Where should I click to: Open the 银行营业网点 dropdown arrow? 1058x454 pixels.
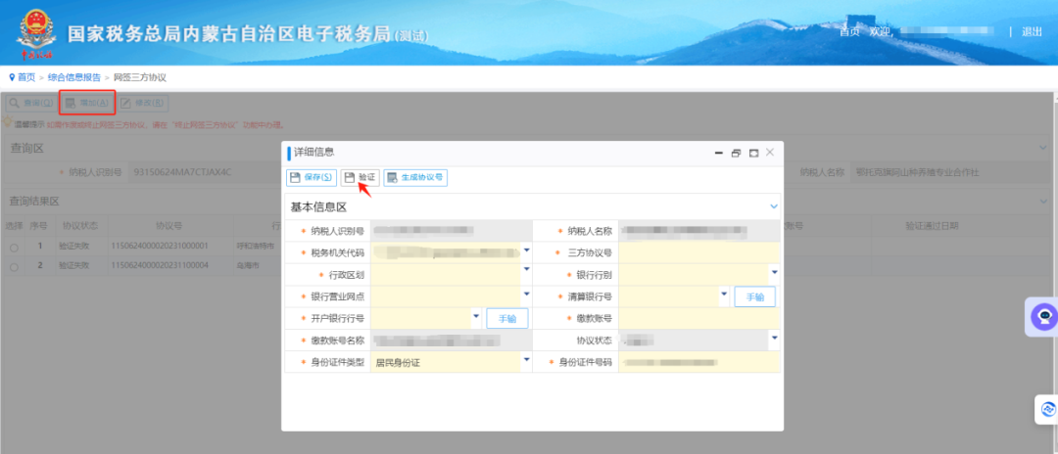(x=526, y=295)
